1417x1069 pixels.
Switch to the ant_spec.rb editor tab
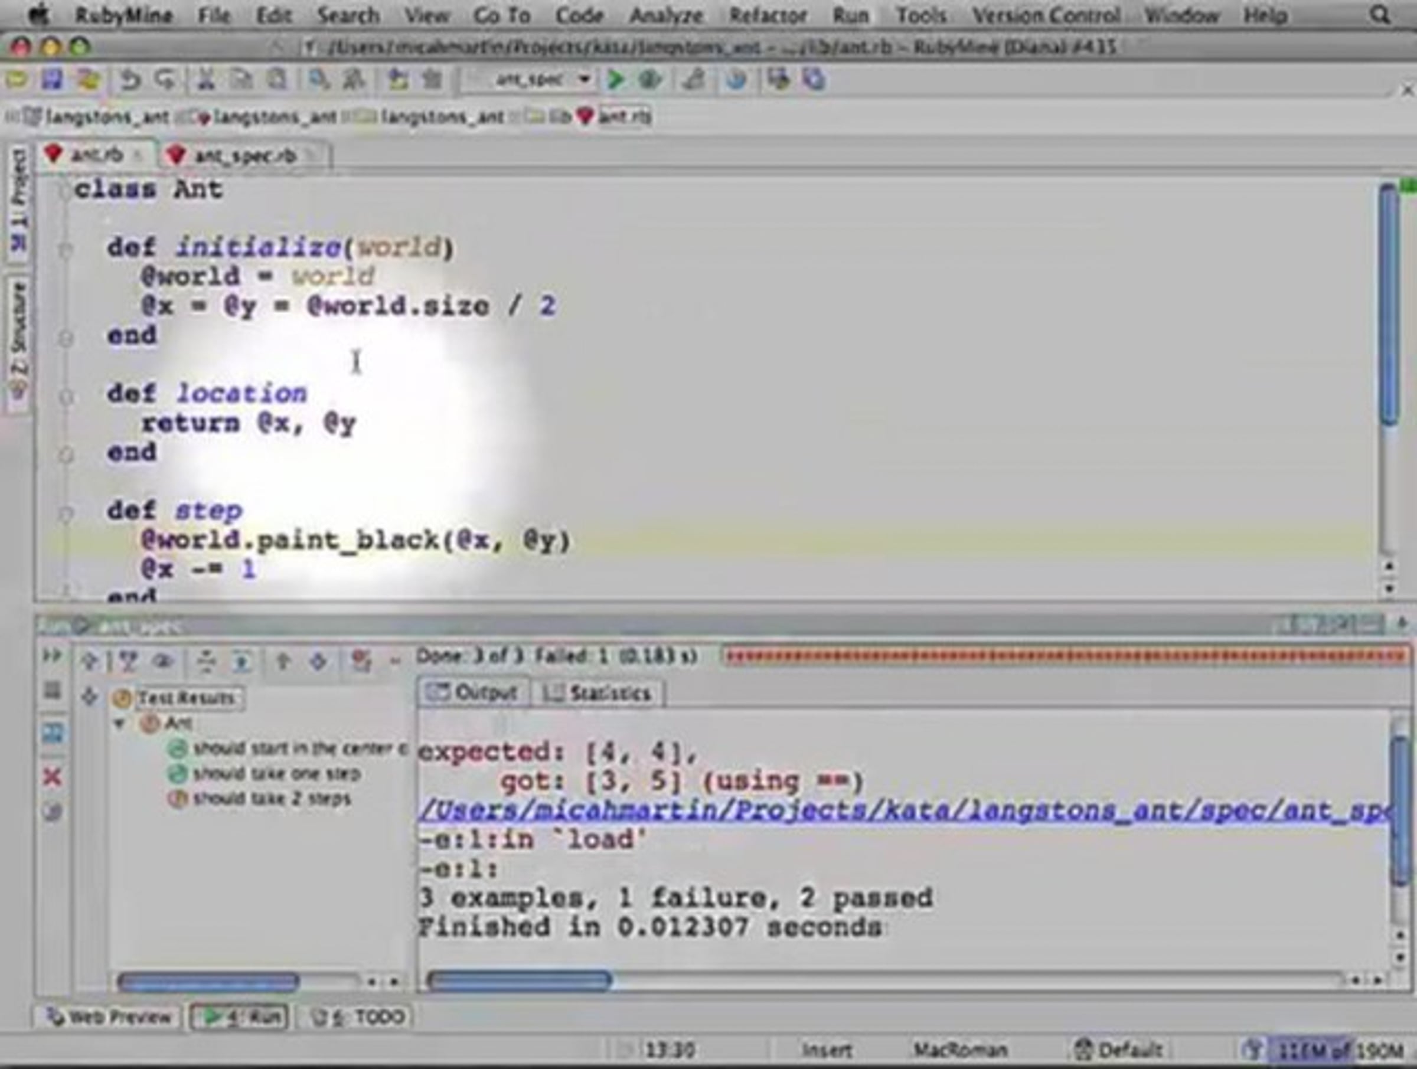tap(246, 155)
